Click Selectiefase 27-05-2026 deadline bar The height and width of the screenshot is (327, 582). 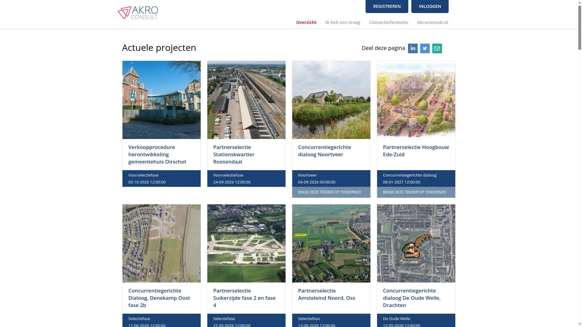pyautogui.click(x=246, y=320)
